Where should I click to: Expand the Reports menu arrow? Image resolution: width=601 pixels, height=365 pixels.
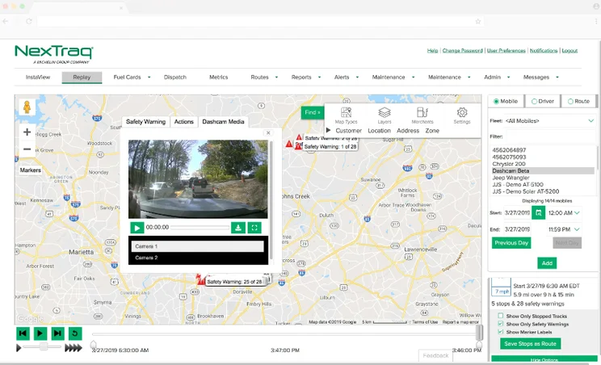[319, 78]
